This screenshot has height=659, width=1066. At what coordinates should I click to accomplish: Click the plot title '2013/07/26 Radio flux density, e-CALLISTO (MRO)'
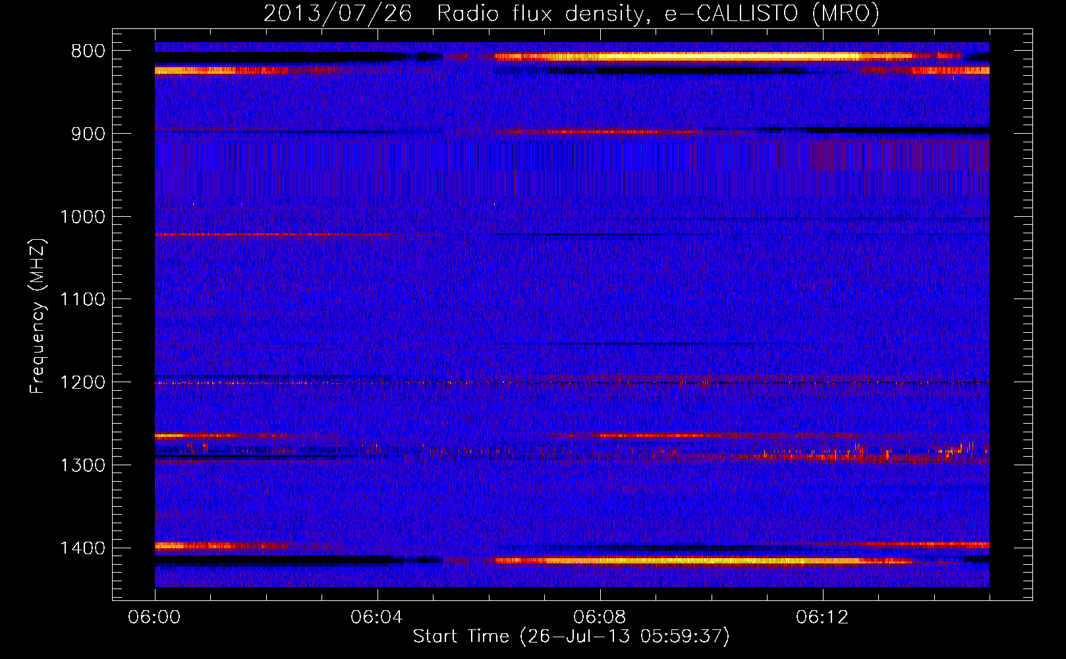pos(571,13)
